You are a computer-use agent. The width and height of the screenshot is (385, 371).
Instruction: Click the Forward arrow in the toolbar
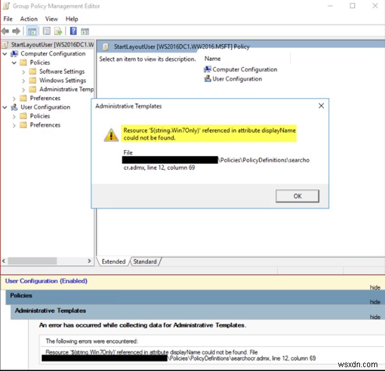tap(16, 31)
